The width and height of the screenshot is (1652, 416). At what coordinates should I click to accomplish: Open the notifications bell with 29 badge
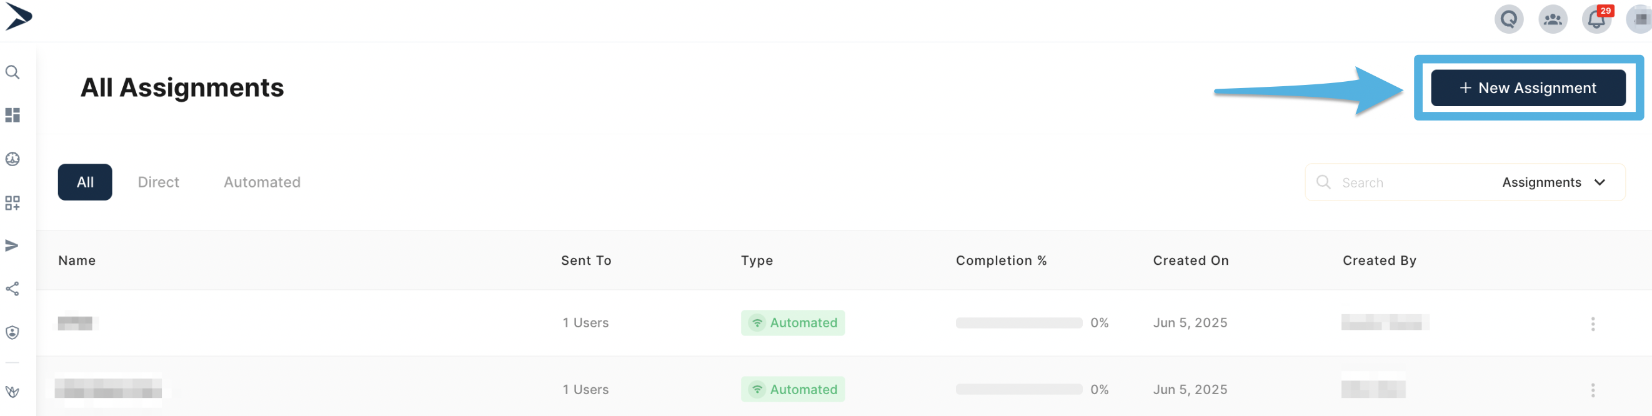[x=1596, y=19]
